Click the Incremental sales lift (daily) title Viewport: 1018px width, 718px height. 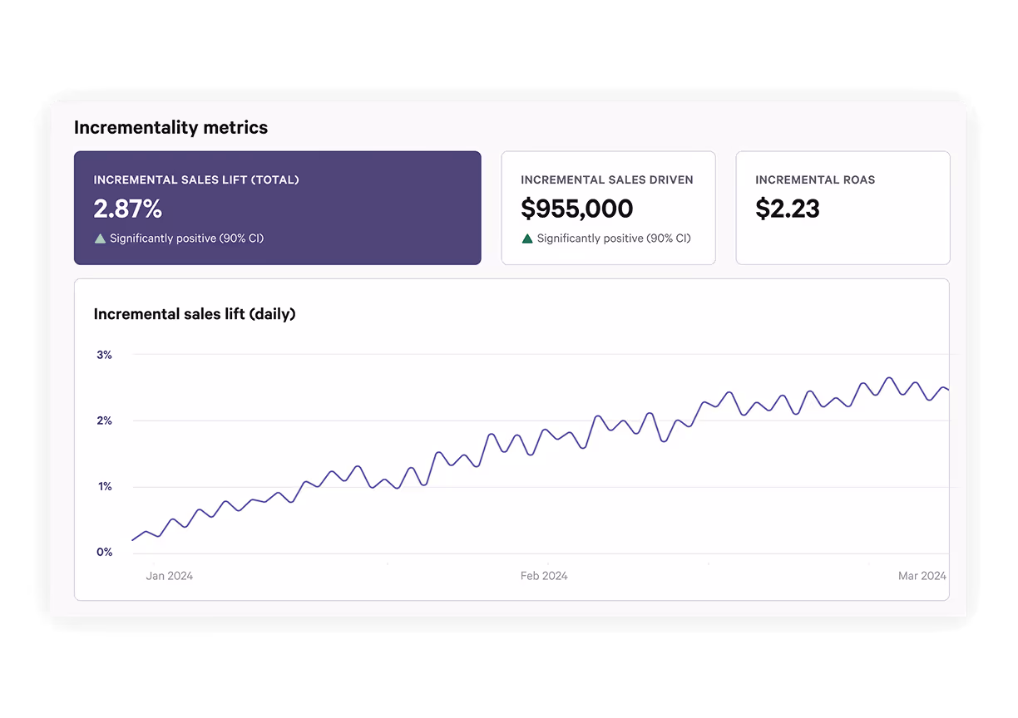[x=195, y=314]
